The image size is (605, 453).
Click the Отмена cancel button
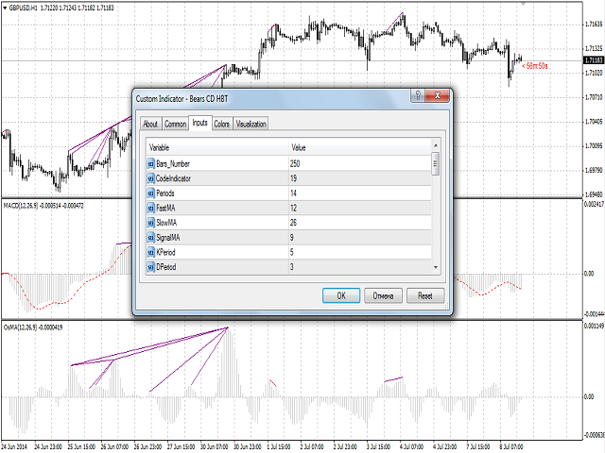[x=383, y=295]
